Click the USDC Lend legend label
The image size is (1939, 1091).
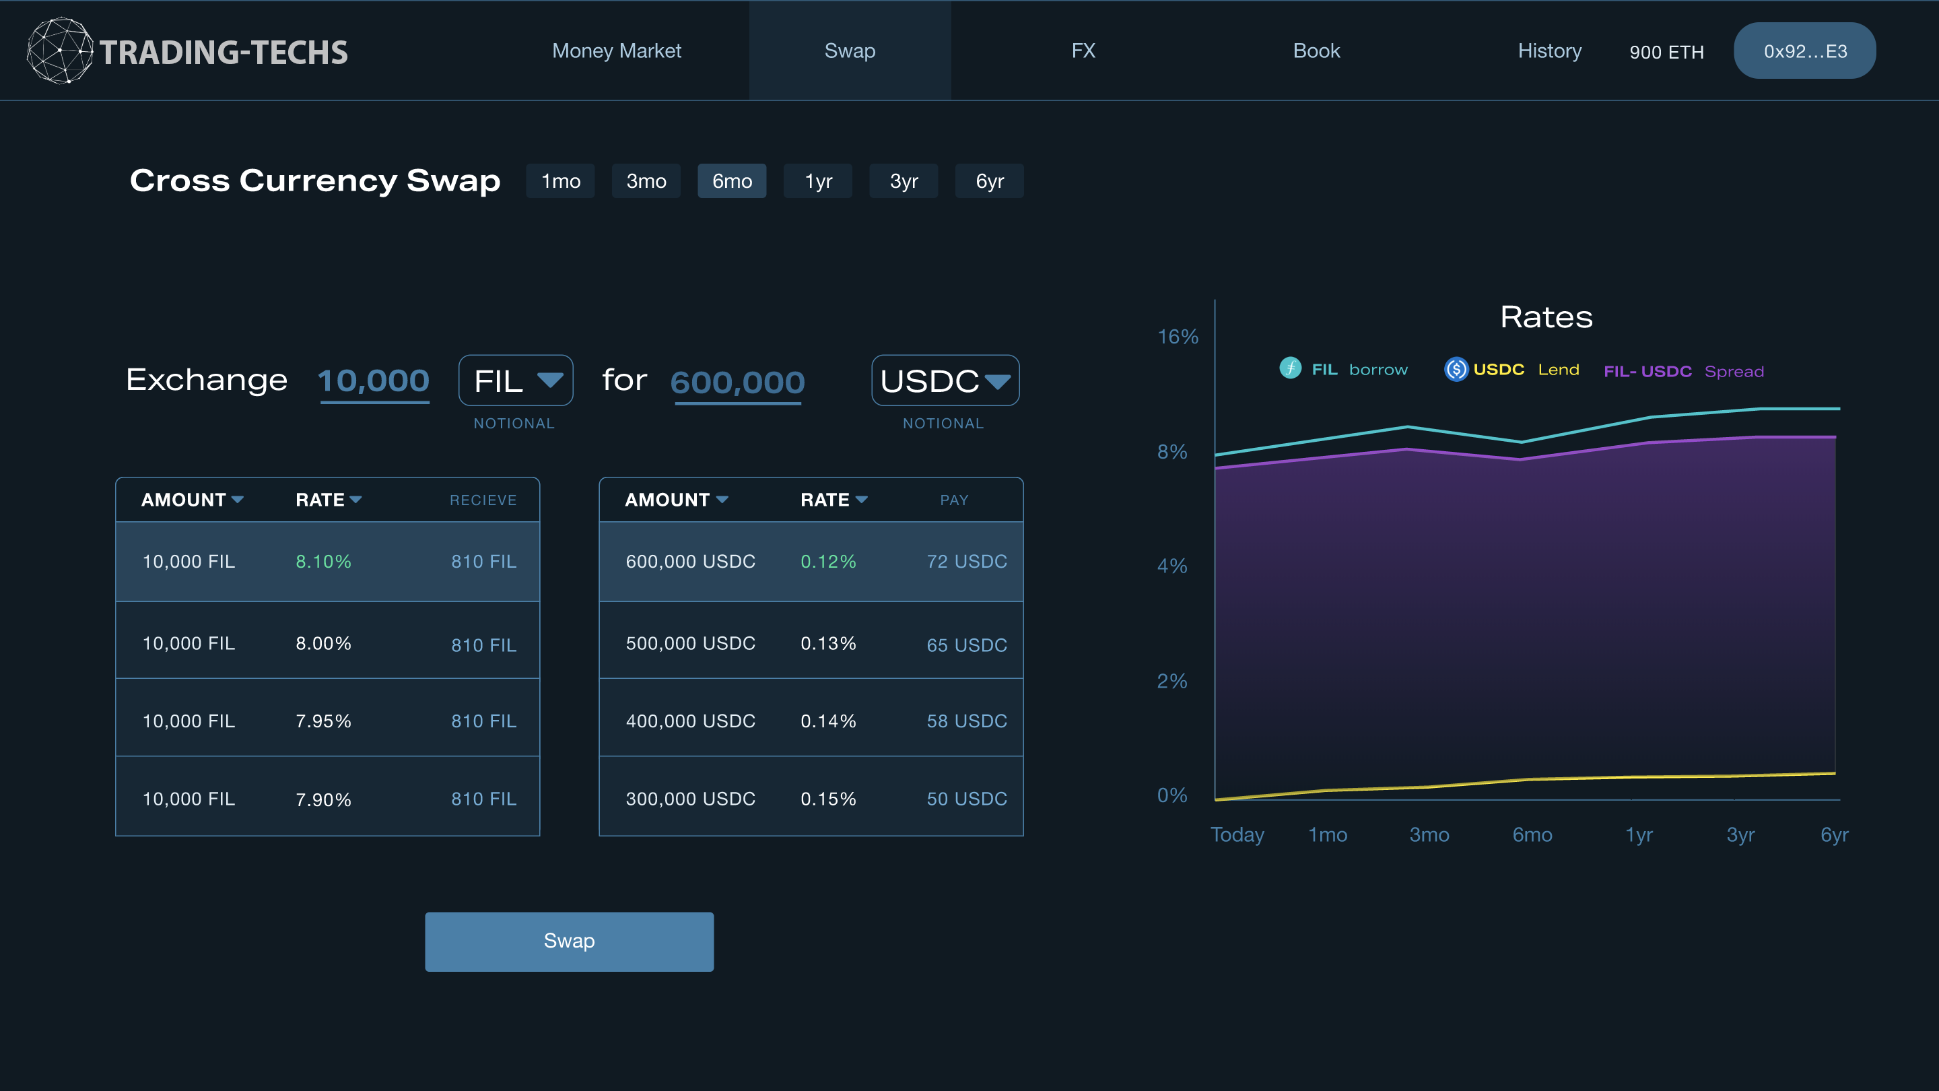tap(1526, 370)
